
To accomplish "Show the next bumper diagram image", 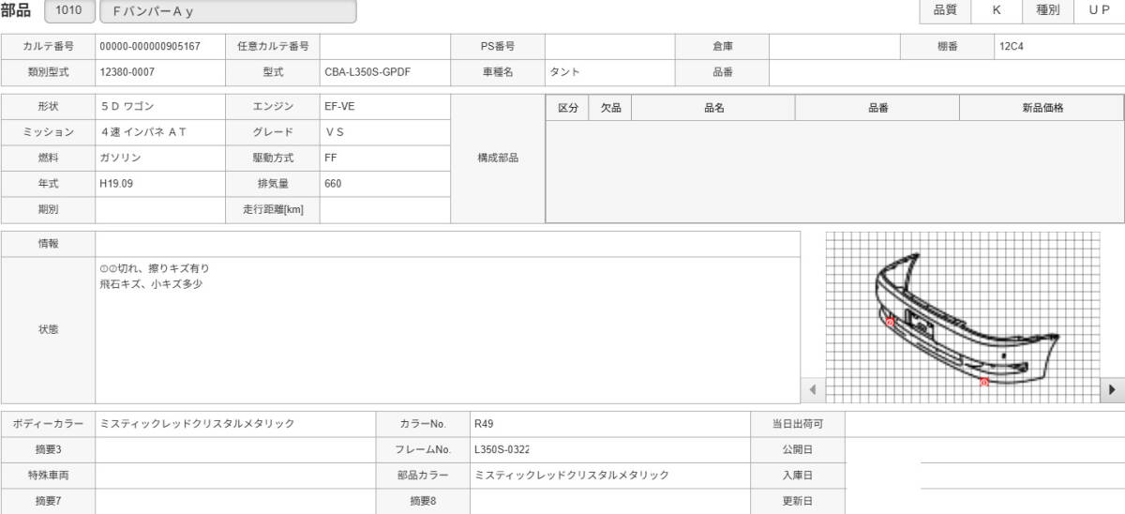I will click(x=1113, y=389).
